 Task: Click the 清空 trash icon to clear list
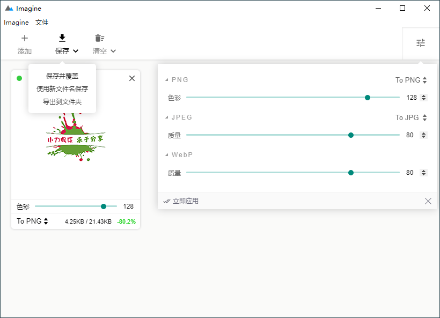click(x=99, y=38)
